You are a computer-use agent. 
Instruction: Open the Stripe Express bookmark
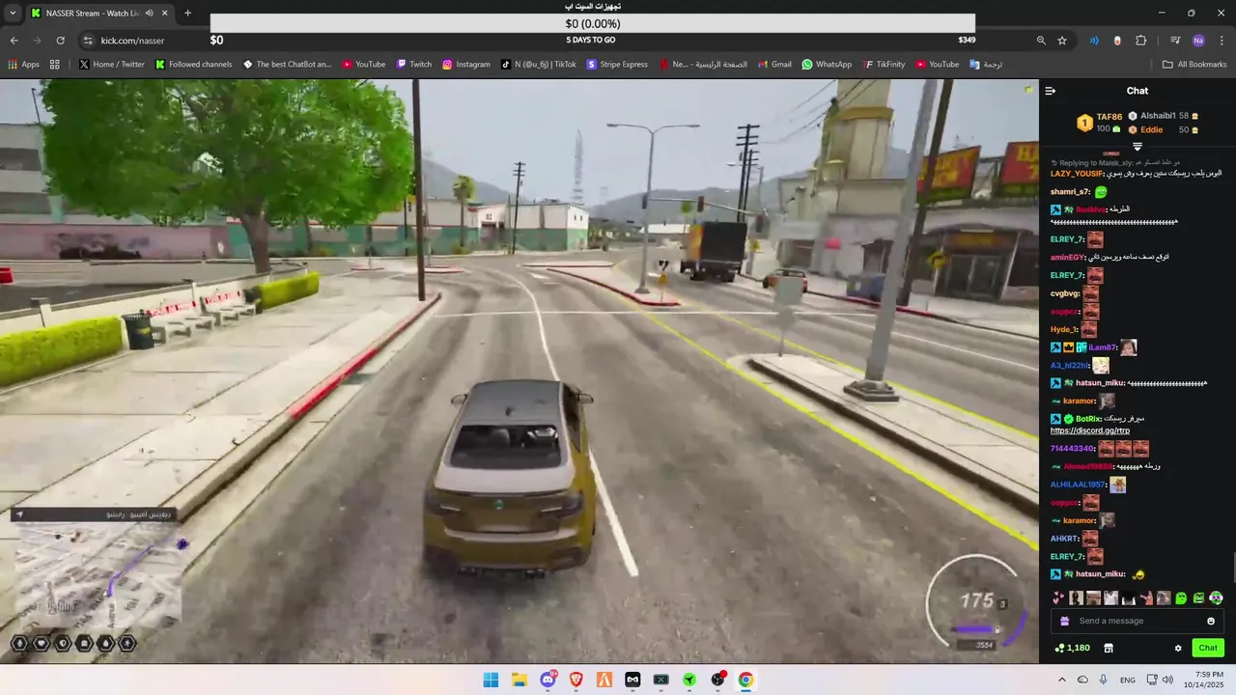617,65
